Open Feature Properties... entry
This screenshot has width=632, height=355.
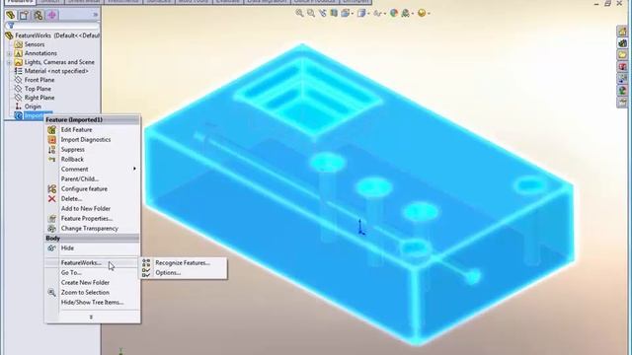[86, 219]
